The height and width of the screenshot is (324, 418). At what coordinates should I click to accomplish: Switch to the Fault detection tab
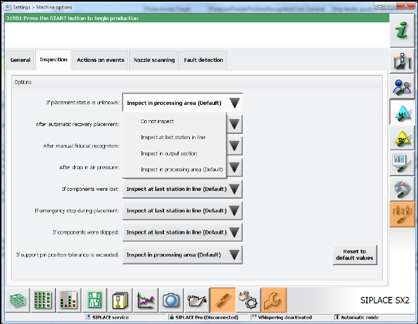(203, 60)
